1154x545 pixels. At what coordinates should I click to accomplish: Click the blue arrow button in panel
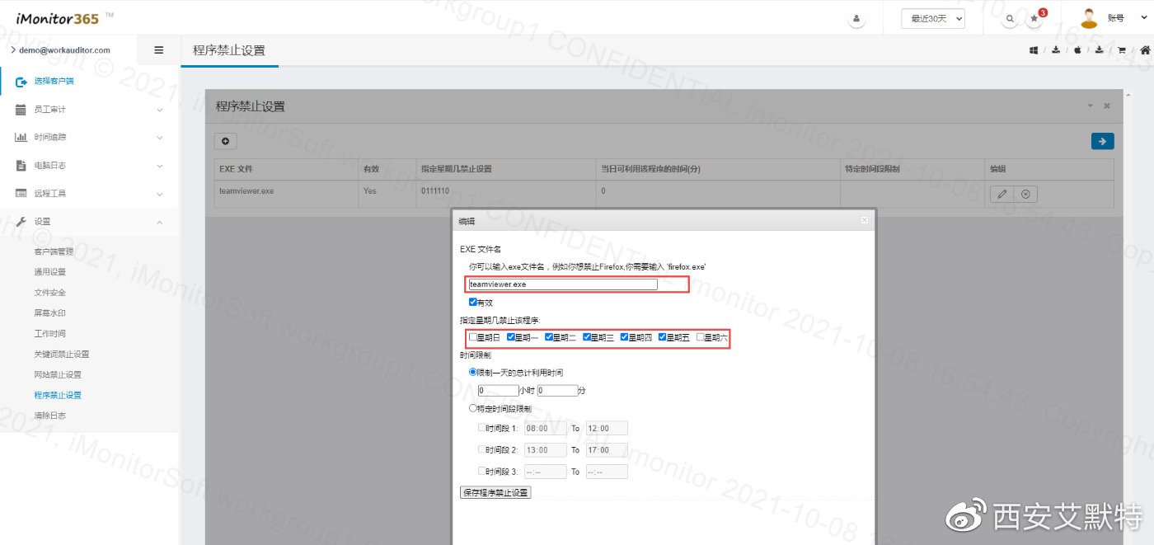[x=1102, y=141]
